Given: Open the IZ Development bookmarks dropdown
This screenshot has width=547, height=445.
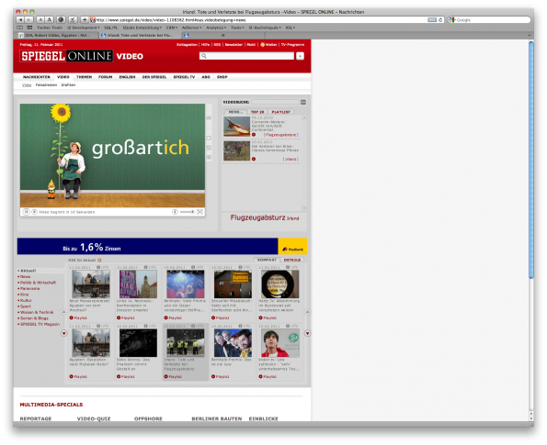Looking at the screenshot, I should [x=84, y=28].
